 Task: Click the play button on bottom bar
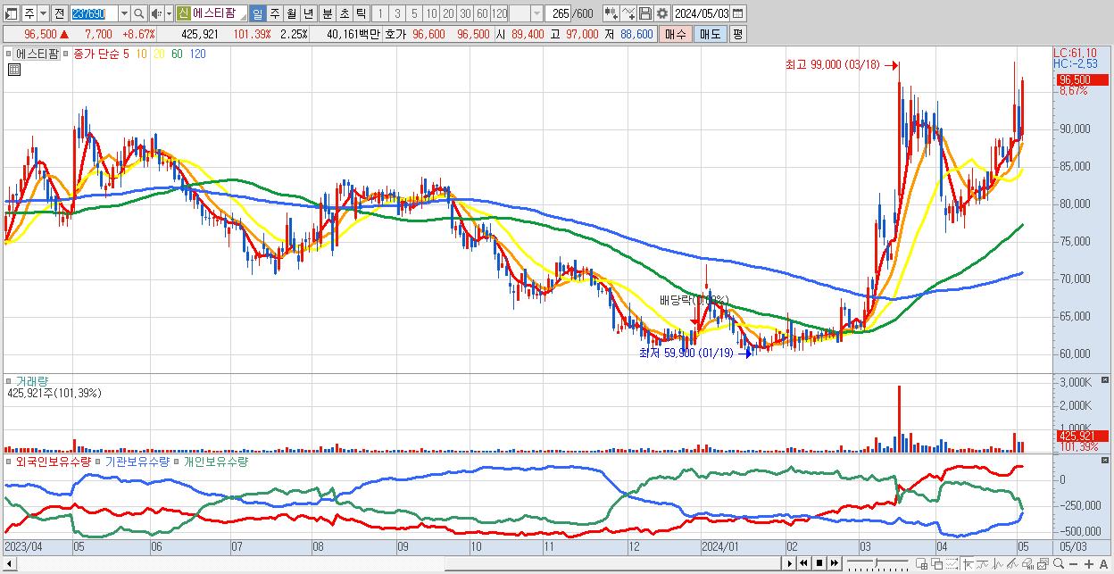tap(790, 563)
